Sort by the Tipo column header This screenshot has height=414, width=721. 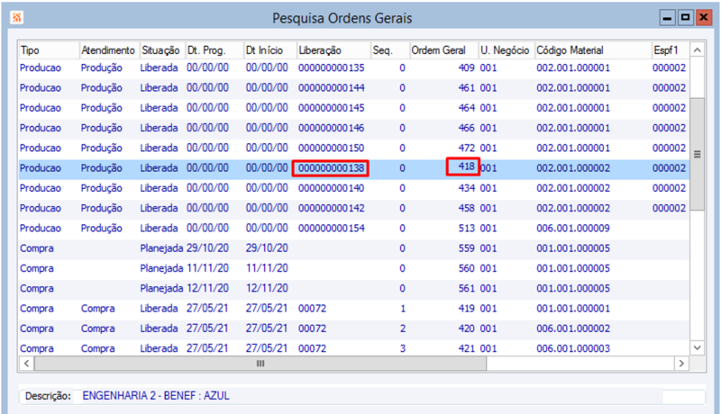point(50,50)
